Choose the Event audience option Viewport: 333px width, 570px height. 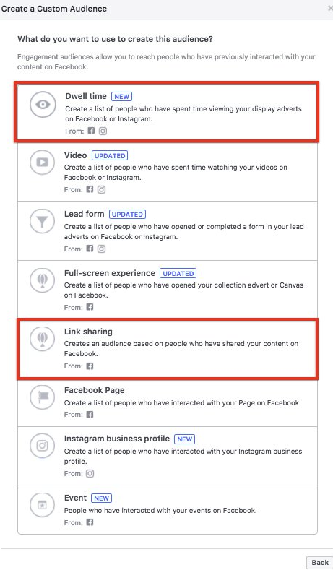(x=168, y=509)
